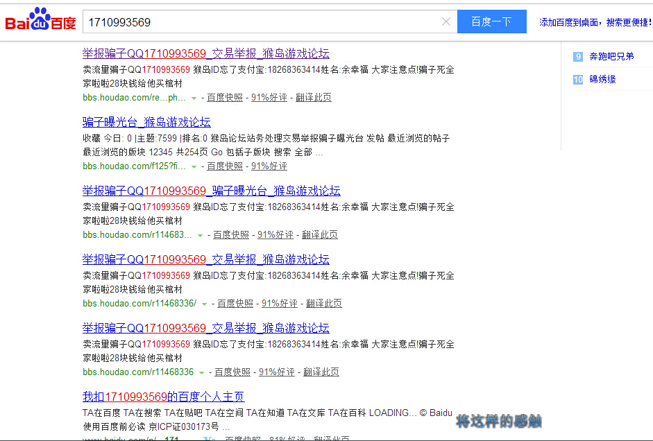Clear the search box using the X icon

point(446,21)
